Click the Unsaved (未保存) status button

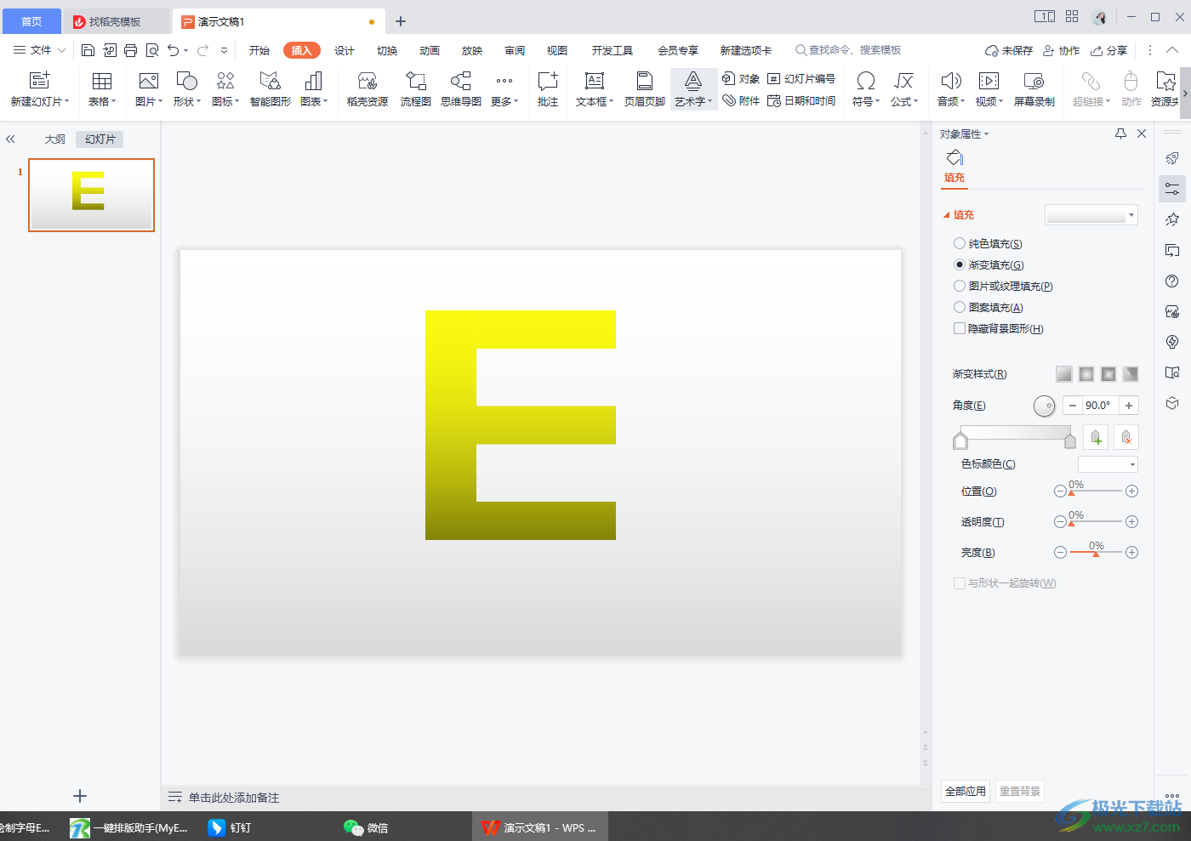click(1009, 50)
